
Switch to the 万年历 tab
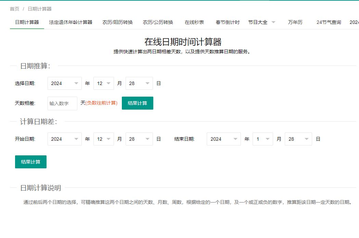295,22
